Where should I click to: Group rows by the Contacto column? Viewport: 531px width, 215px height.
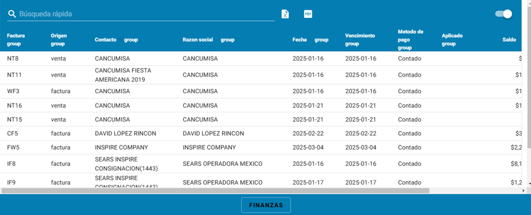(131, 40)
